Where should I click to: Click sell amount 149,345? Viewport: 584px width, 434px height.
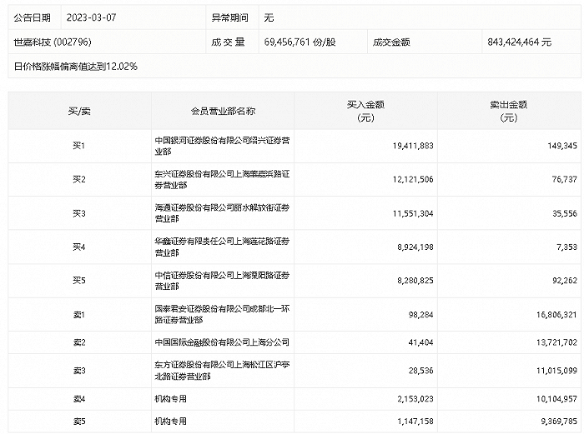562,146
